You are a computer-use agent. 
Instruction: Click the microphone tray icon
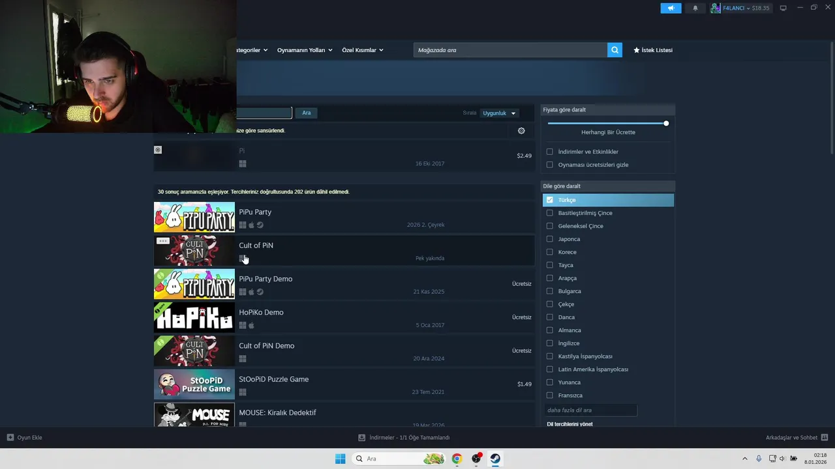click(x=759, y=459)
